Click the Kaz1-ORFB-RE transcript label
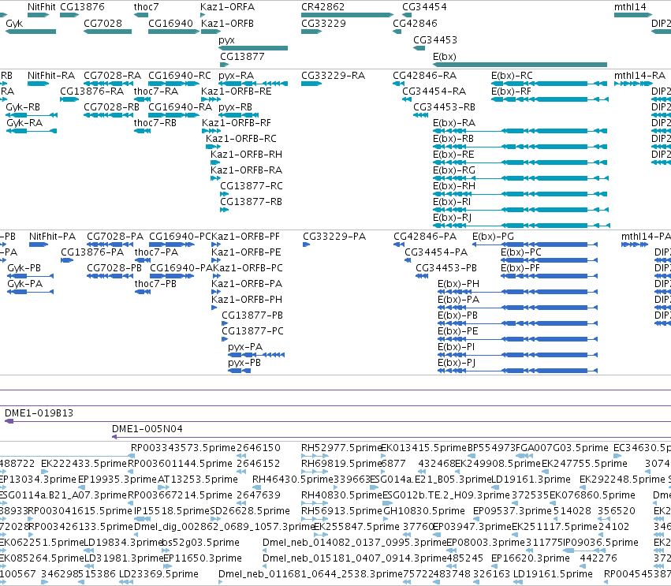 [x=237, y=91]
